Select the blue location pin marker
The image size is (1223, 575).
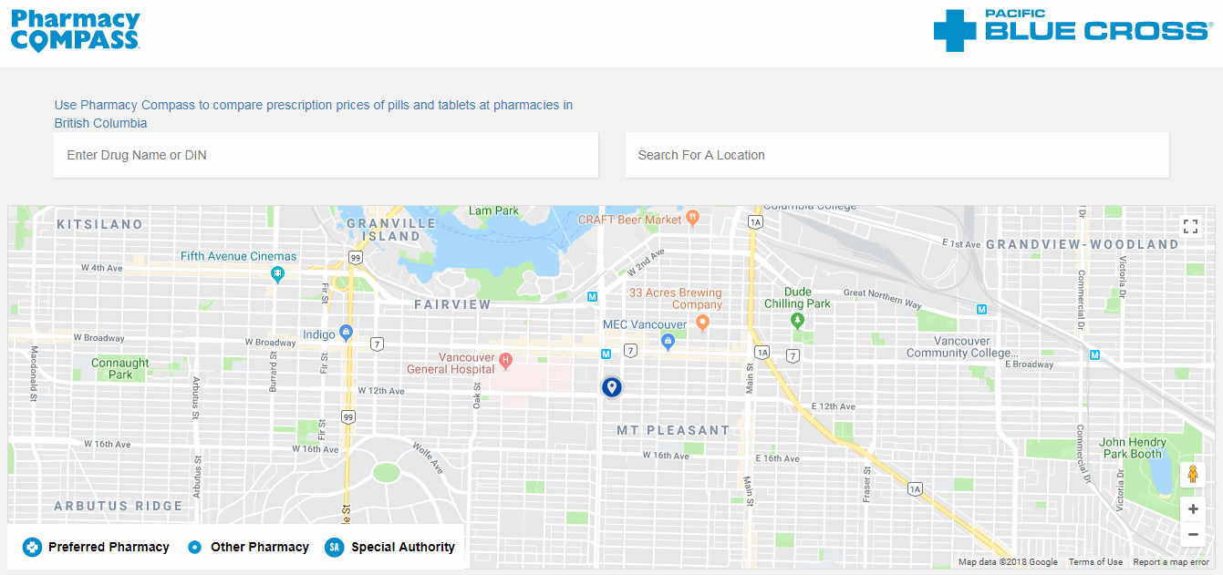pyautogui.click(x=612, y=388)
